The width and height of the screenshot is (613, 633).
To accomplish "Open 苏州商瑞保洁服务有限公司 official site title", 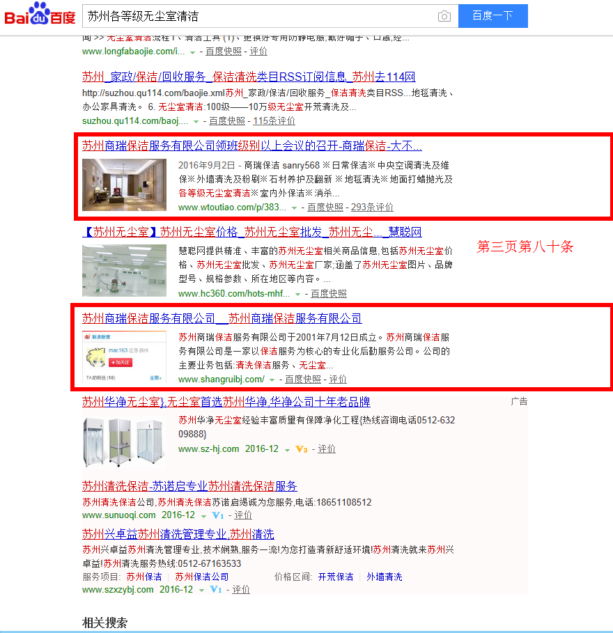I will click(222, 318).
